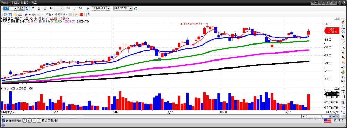Image resolution: width=347 pixels, height=128 pixels.
Task: Click the zoom slider near bottom-right corner
Action: 317,117
